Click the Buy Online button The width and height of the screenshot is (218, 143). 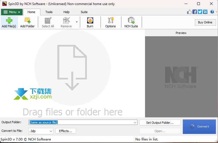[x=205, y=22]
